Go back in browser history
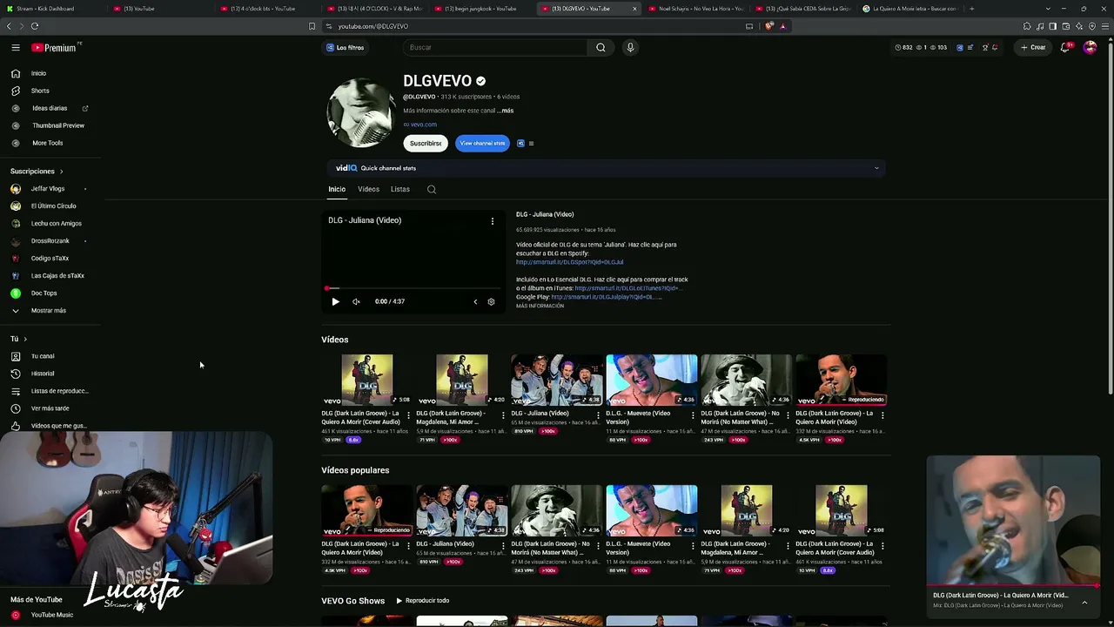1114x627 pixels. click(9, 26)
